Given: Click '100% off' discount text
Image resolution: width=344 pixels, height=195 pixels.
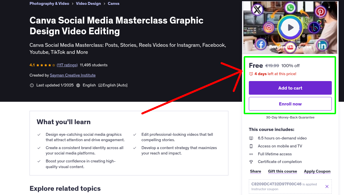Looking at the screenshot, I should tap(291, 66).
